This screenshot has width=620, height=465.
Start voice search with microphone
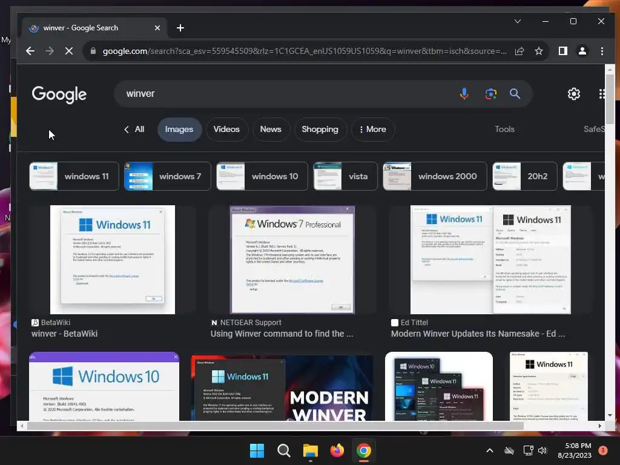464,94
